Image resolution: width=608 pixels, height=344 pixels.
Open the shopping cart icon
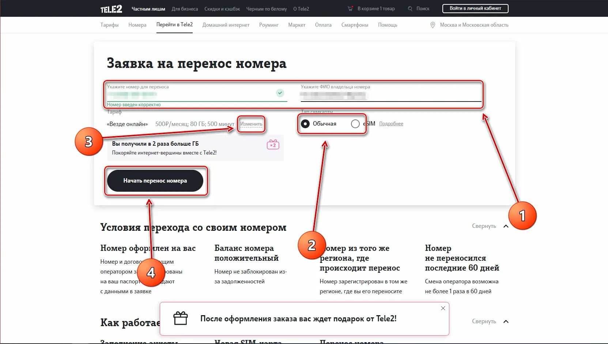pos(350,8)
